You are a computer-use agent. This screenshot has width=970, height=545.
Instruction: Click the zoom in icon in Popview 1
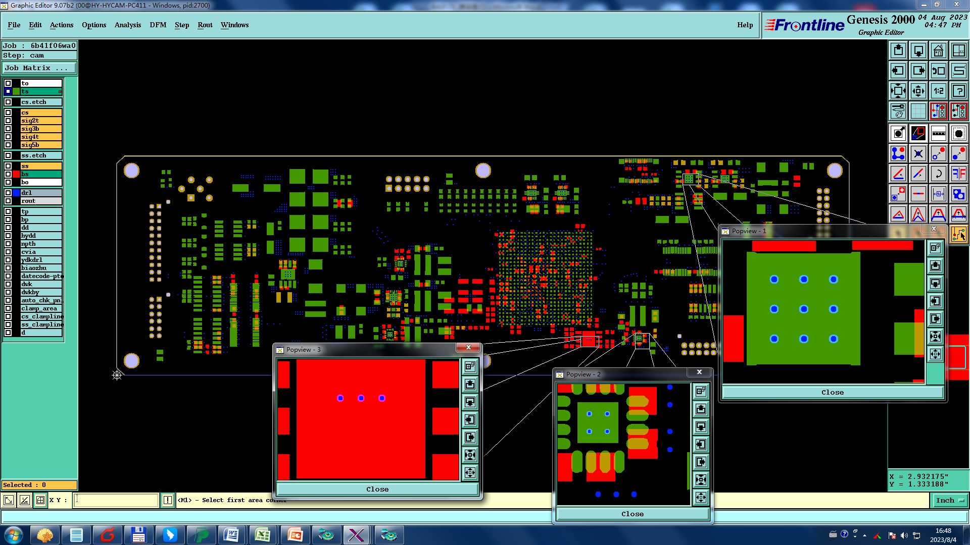pyautogui.click(x=936, y=337)
